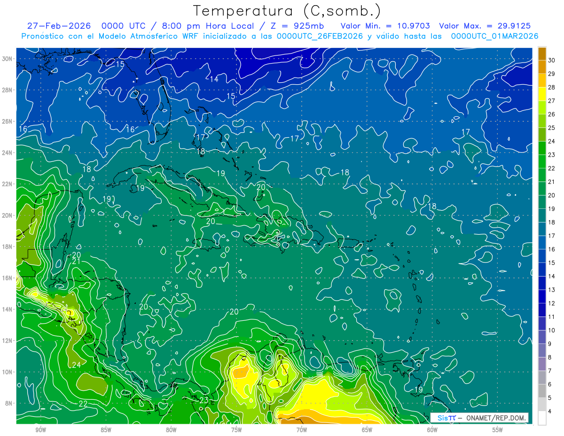Click the color bar scale label 11
This screenshot has width=564, height=436.
(x=552, y=317)
